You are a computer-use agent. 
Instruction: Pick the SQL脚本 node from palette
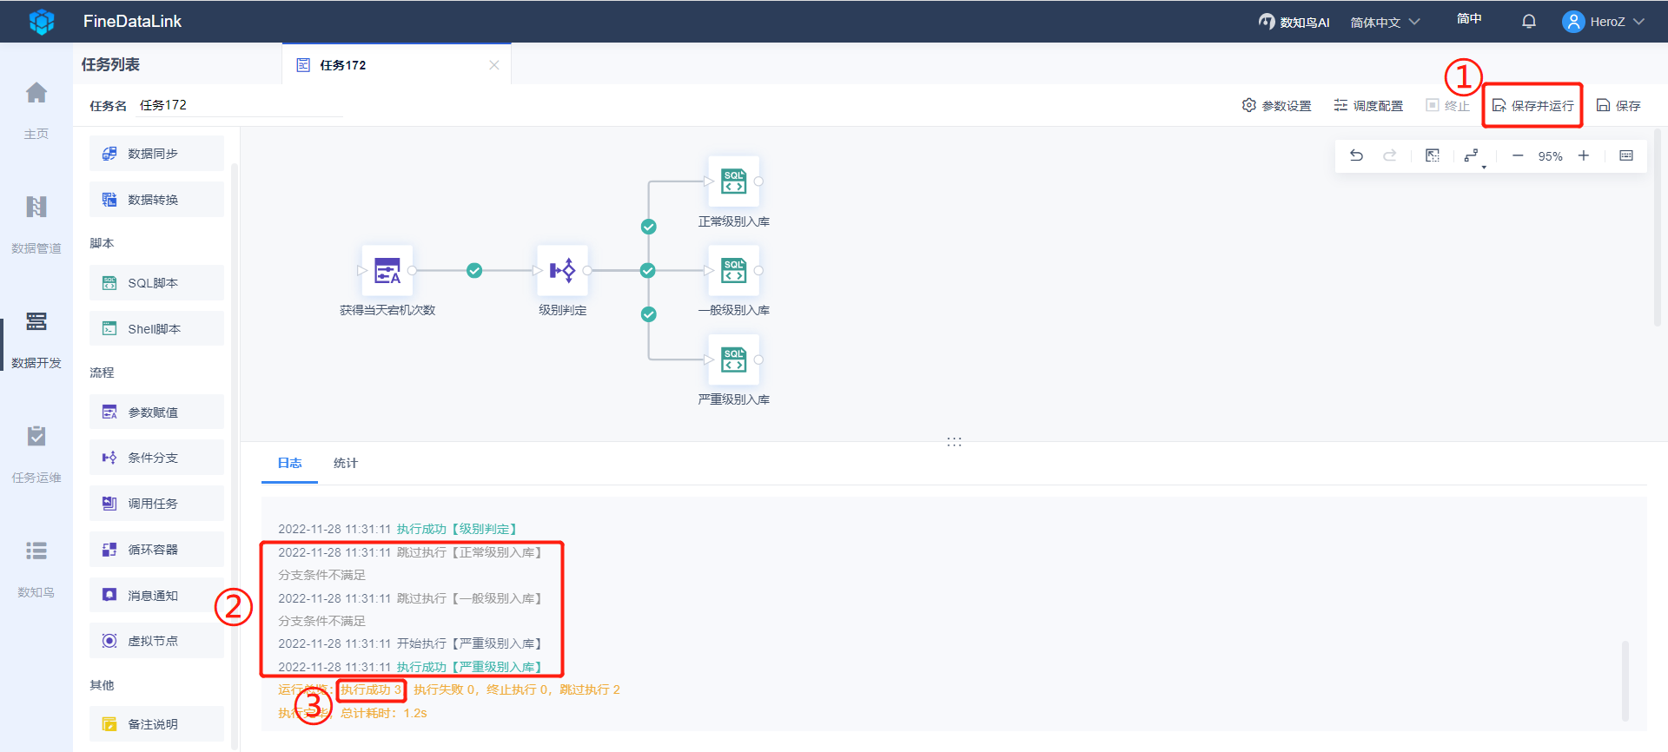click(x=156, y=283)
